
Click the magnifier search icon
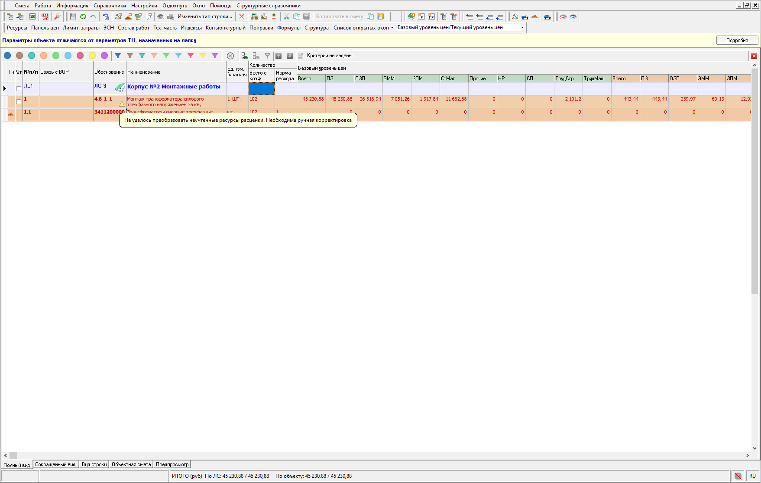tap(57, 16)
